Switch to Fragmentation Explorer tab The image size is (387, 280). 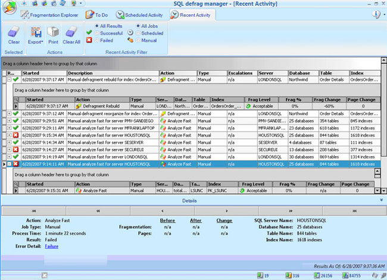tap(49, 15)
